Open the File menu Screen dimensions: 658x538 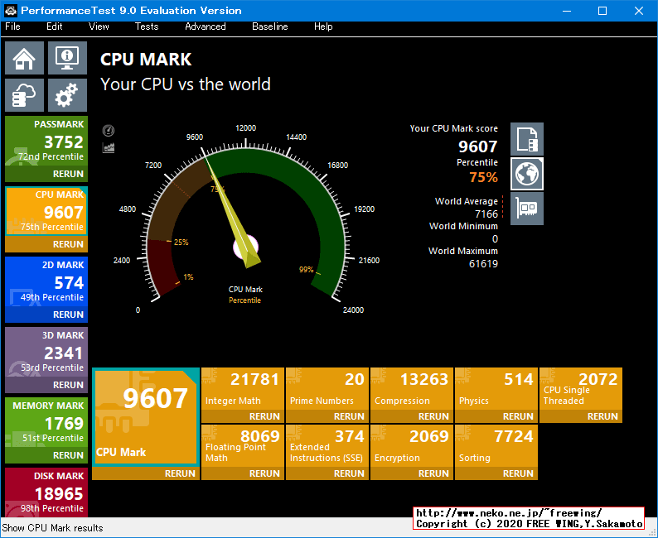12,26
